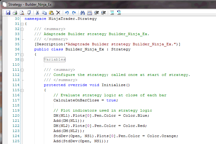Click the Description attribute string on line 35
This screenshot has width=216, height=144.
pyautogui.click(x=121, y=44)
